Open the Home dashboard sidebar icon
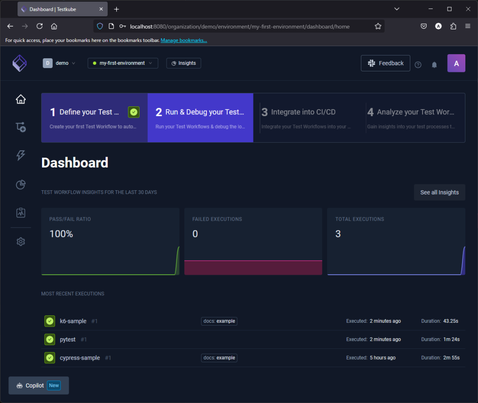478x403 pixels. tap(21, 99)
